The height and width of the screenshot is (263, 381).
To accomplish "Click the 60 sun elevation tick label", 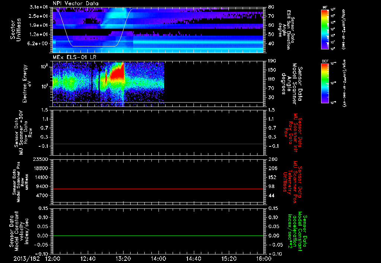I will tap(271, 25).
